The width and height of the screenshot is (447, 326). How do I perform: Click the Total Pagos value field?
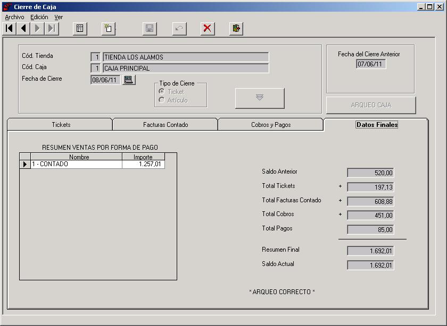pos(370,229)
